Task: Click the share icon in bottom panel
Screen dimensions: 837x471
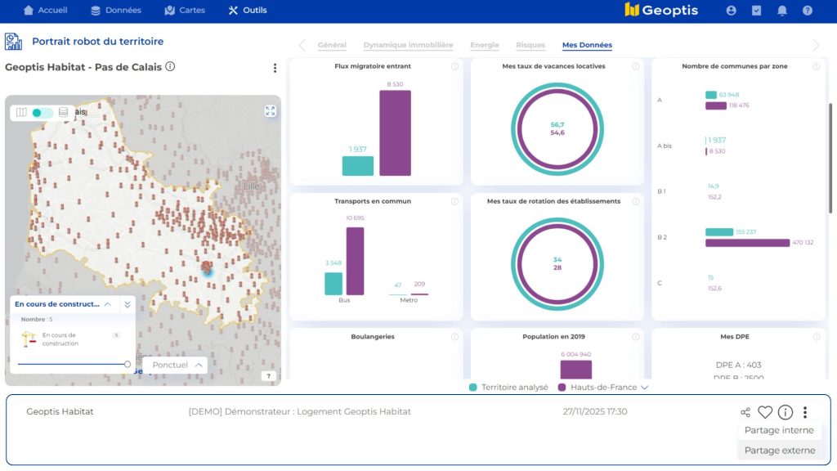Action: (745, 413)
